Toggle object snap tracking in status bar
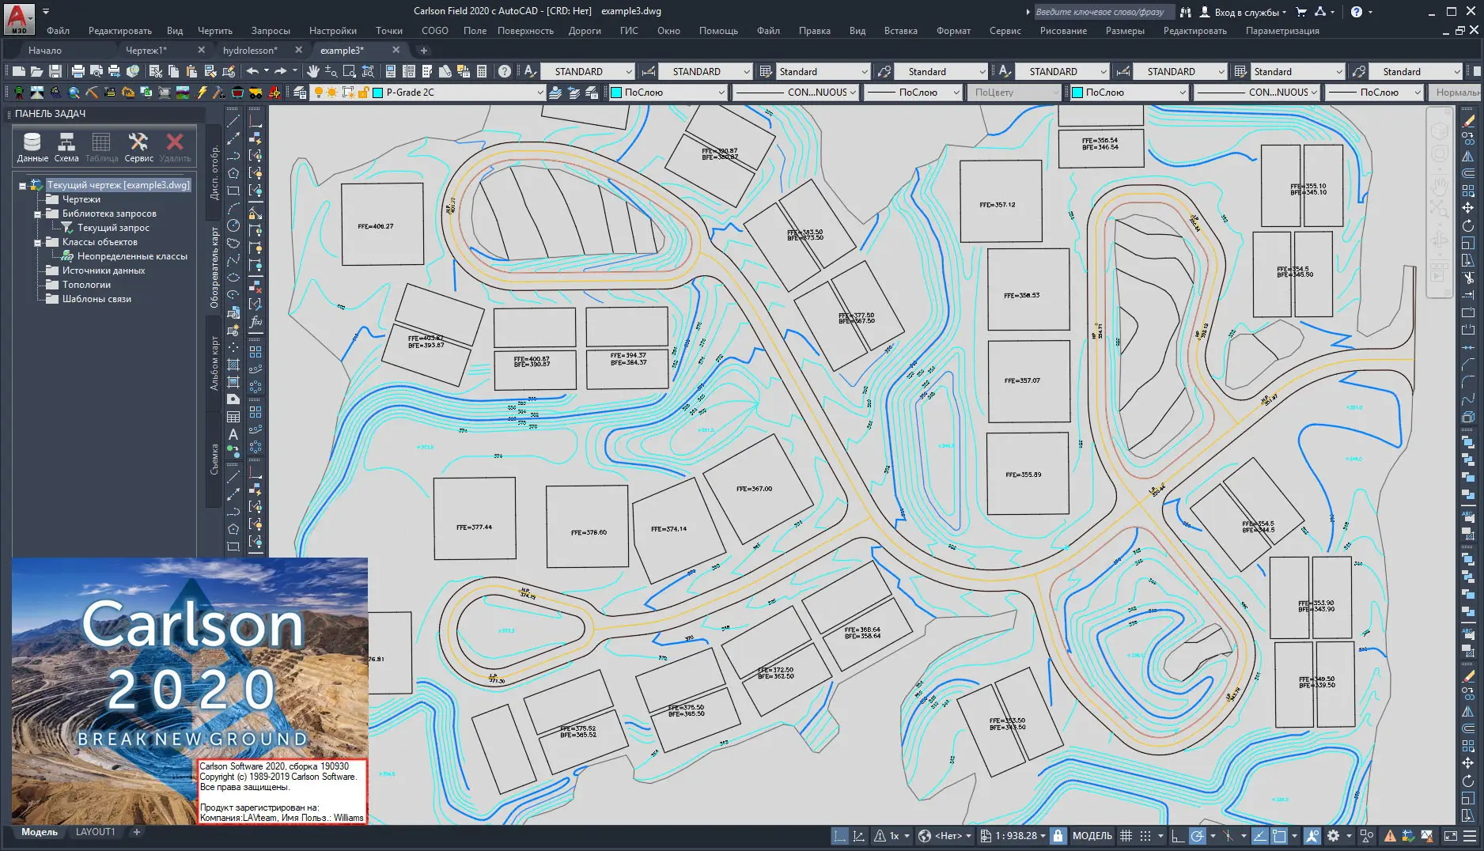The image size is (1484, 851). coord(1261,836)
